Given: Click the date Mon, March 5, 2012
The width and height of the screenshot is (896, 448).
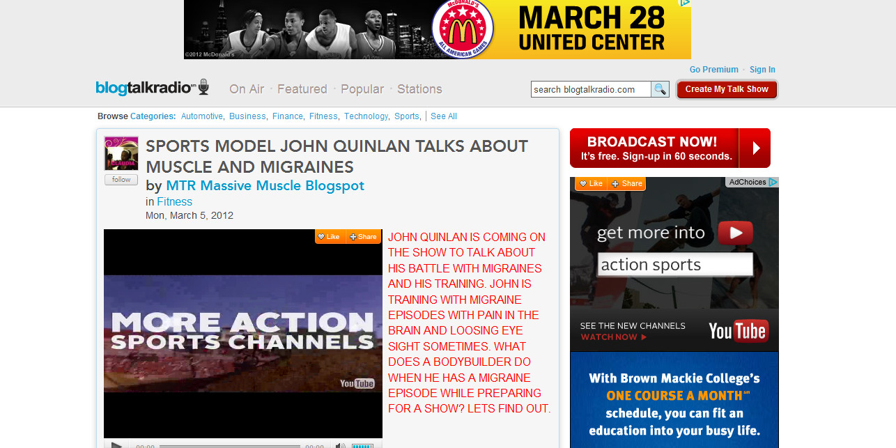Looking at the screenshot, I should click(190, 215).
